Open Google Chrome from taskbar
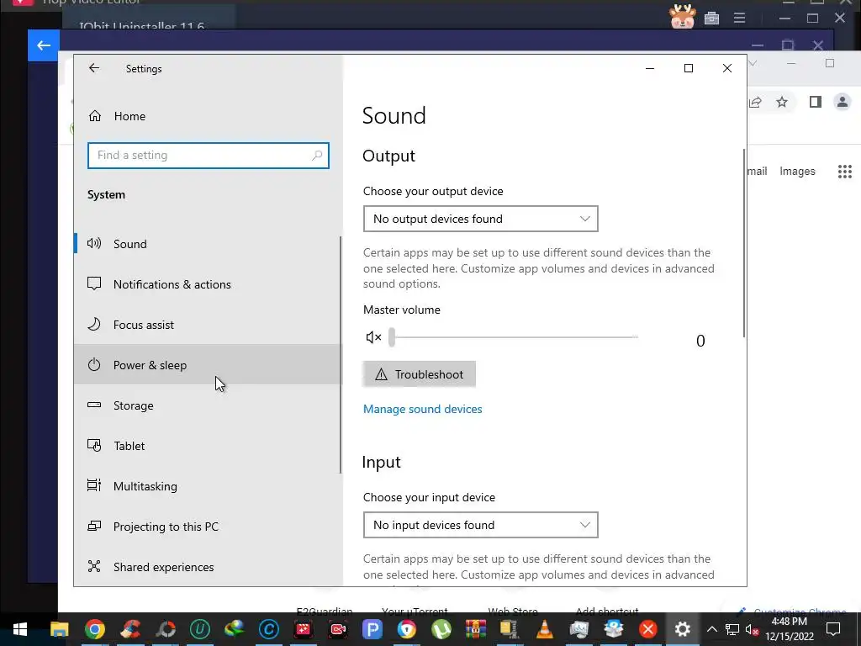 (94, 629)
